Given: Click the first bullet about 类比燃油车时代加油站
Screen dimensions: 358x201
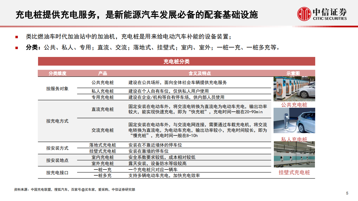Looking at the screenshot, I should 129,37.
